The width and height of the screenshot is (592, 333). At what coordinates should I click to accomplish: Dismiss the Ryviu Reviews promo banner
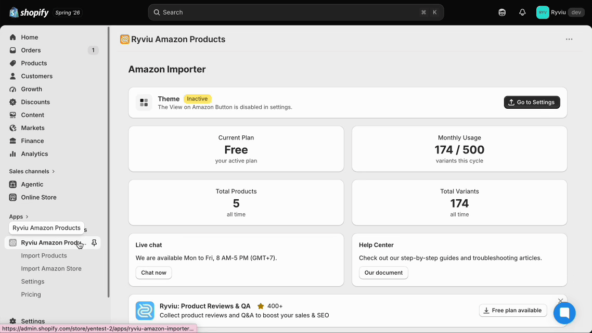pos(560,301)
